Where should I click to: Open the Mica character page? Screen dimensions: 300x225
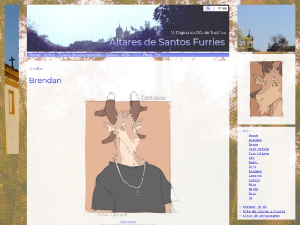(x=252, y=184)
